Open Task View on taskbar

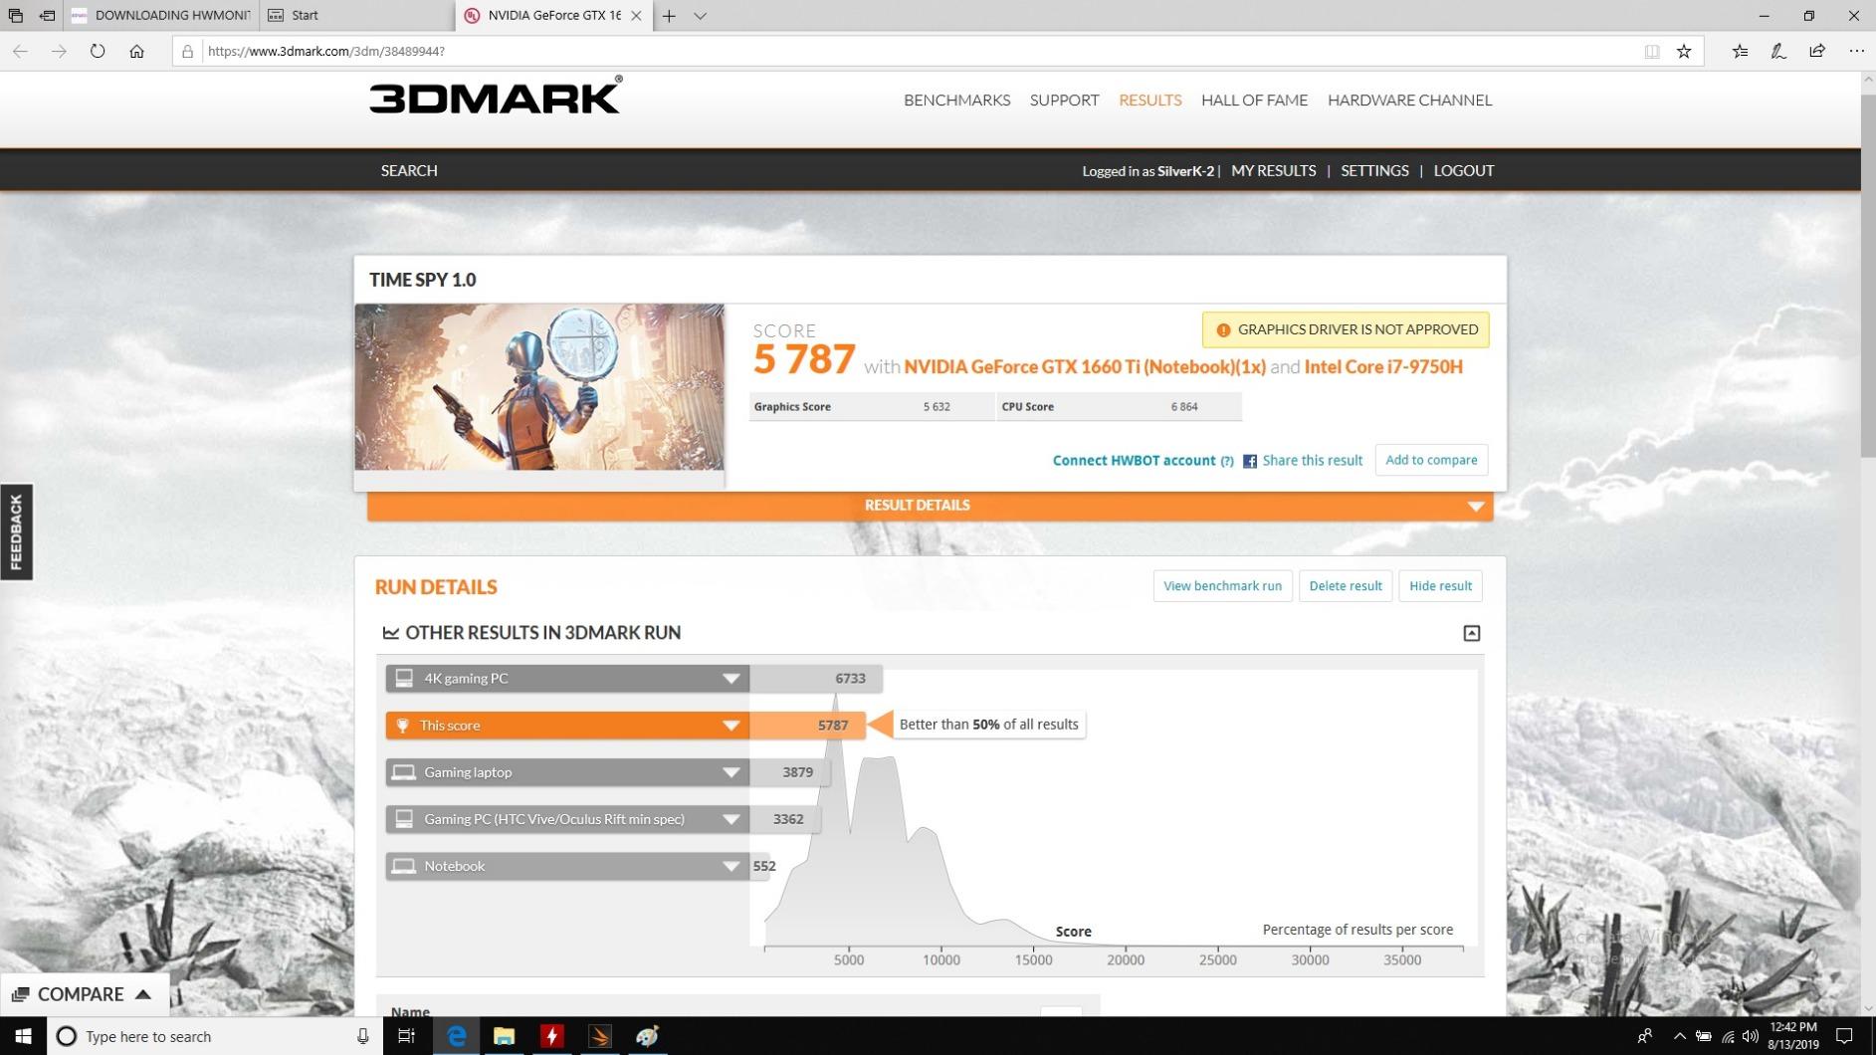tap(406, 1036)
